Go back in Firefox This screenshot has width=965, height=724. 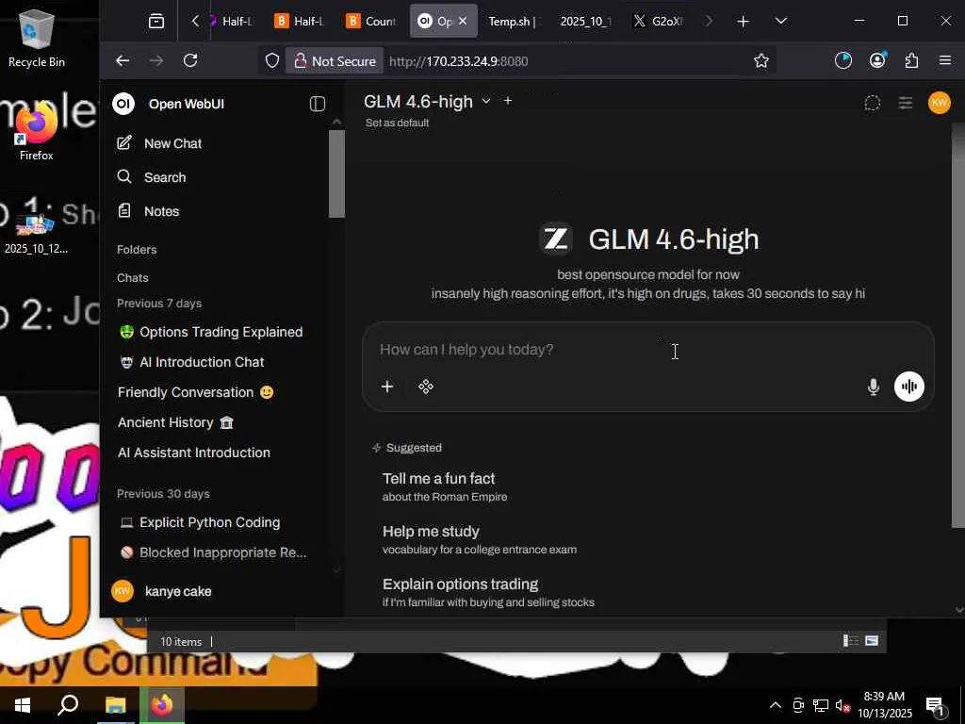point(123,60)
